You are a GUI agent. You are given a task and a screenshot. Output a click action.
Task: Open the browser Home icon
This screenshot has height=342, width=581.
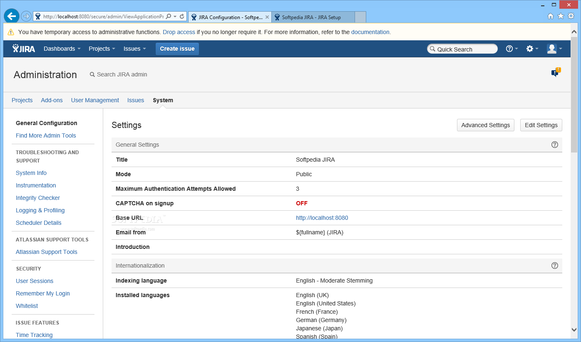click(x=551, y=16)
